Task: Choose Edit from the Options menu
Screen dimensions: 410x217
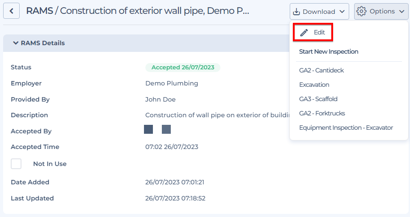Action: (313, 33)
